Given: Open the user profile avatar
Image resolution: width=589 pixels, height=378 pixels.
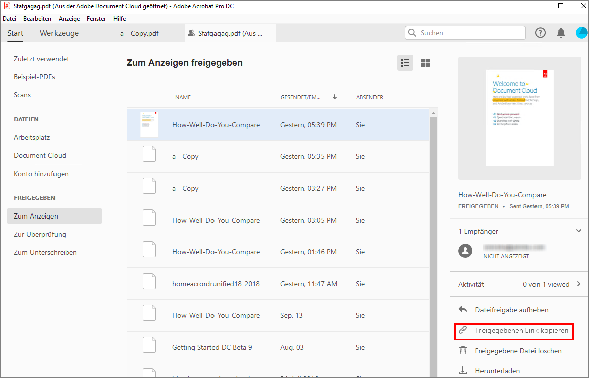Looking at the screenshot, I should point(582,33).
